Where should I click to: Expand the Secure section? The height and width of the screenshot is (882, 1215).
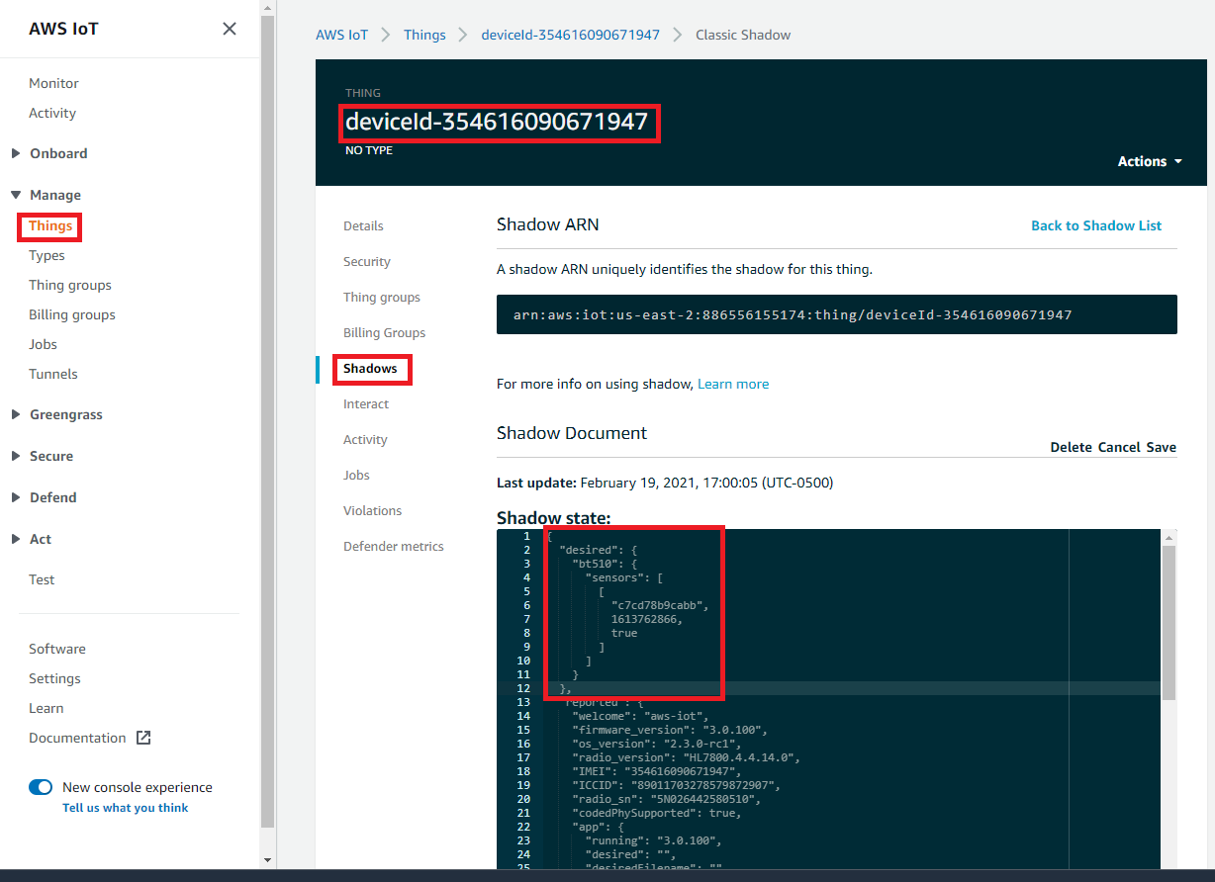click(x=16, y=456)
